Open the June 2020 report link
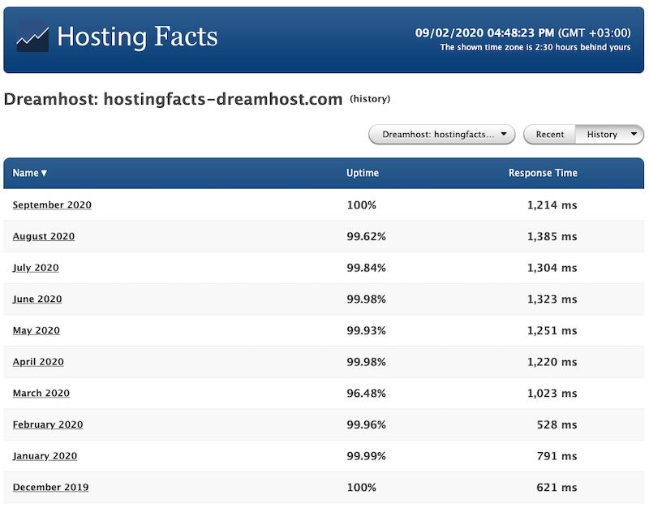649x508 pixels. click(37, 299)
